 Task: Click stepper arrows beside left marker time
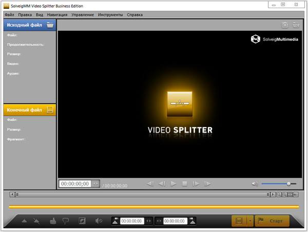[x=149, y=221]
